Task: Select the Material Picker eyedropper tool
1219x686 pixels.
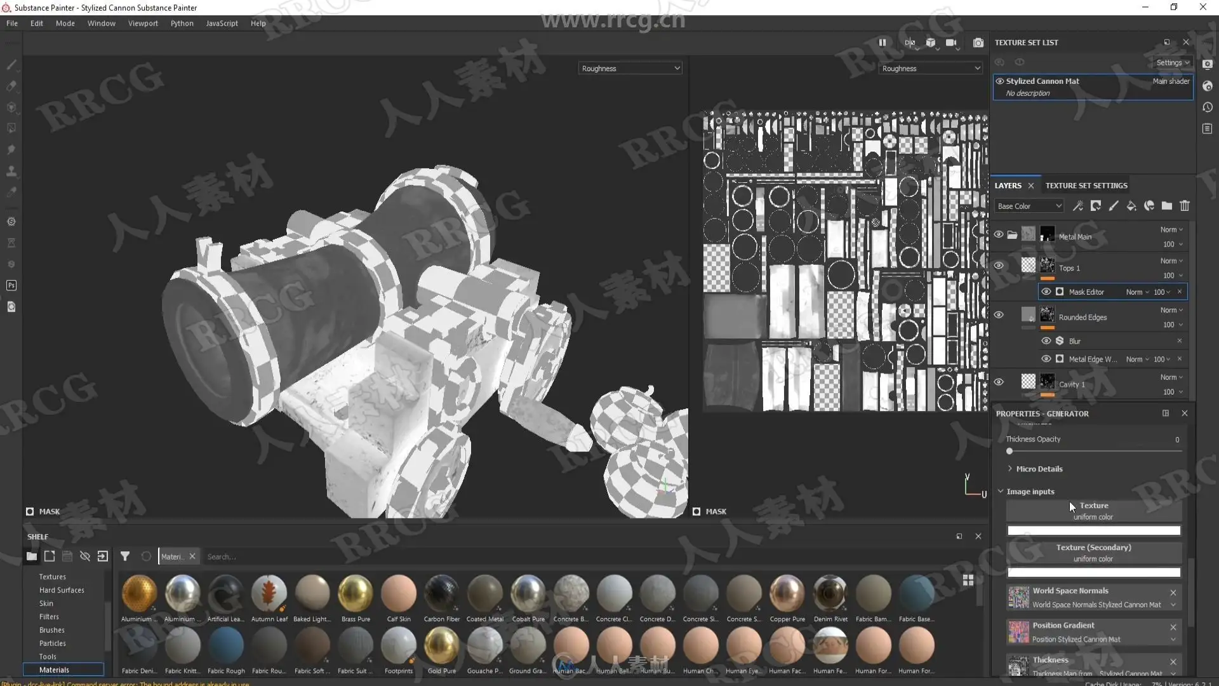Action: pos(11,192)
